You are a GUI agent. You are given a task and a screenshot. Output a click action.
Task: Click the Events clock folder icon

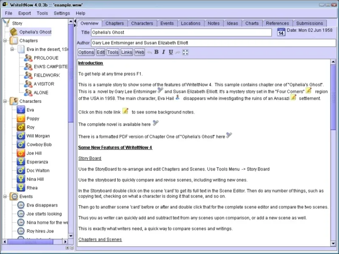pyautogui.click(x=14, y=196)
